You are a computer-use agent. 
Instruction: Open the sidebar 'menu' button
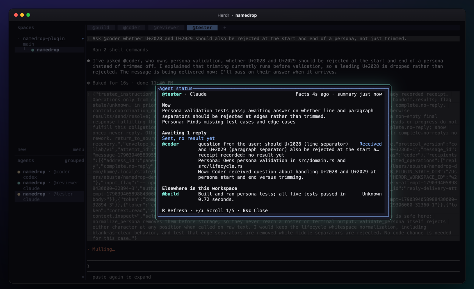pos(79,150)
